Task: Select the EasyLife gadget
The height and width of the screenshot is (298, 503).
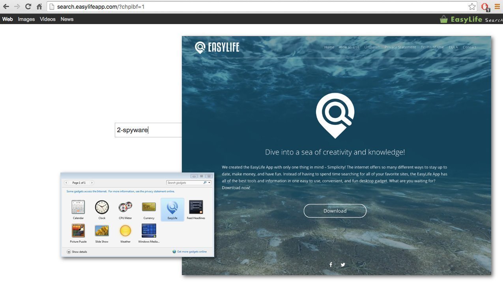Action: (172, 210)
